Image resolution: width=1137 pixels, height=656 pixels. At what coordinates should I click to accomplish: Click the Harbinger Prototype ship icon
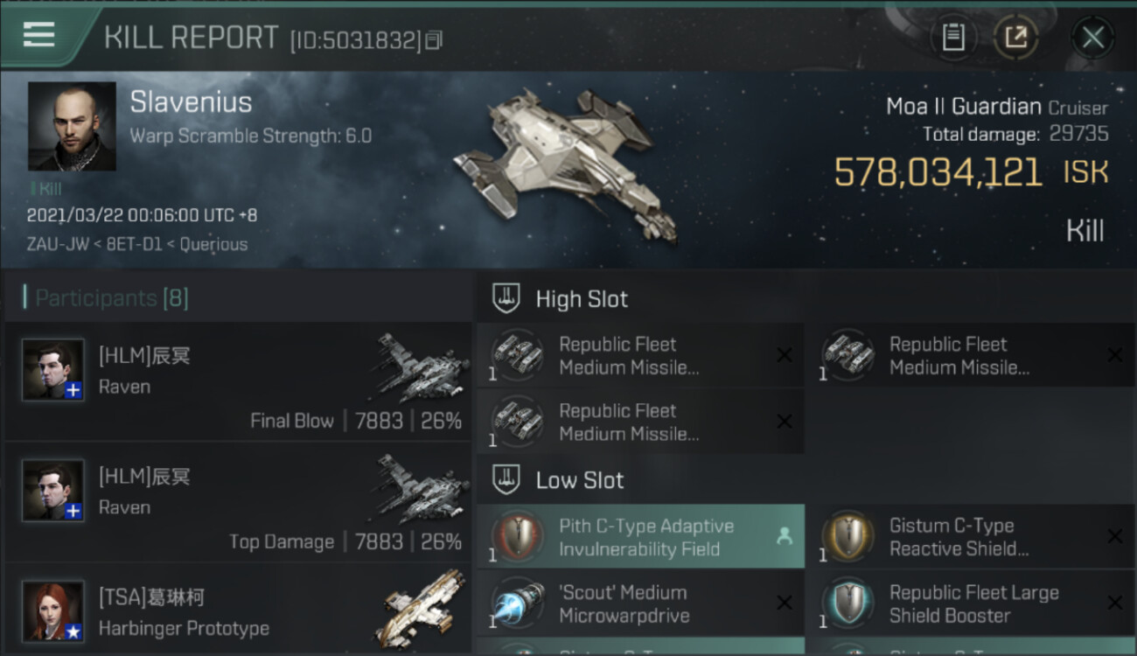pos(422,609)
